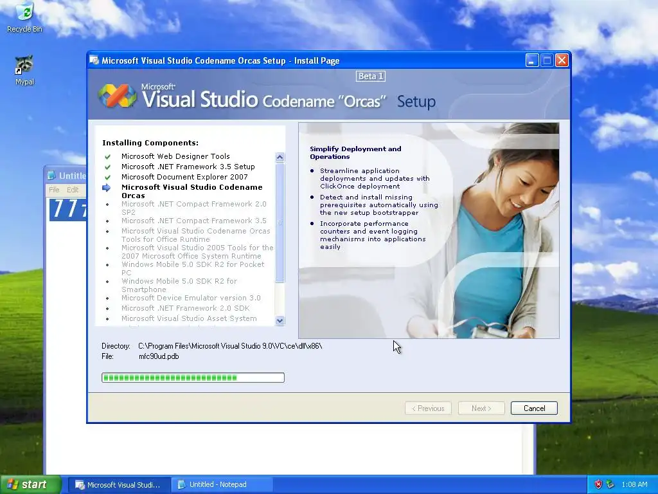This screenshot has height=494, width=658.
Task: Click Simplify Deployment and Operations heading
Action: (x=355, y=152)
